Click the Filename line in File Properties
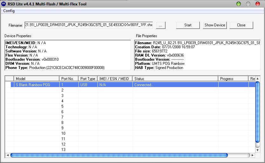Viewport: 265px width, 163px height. tap(197, 43)
